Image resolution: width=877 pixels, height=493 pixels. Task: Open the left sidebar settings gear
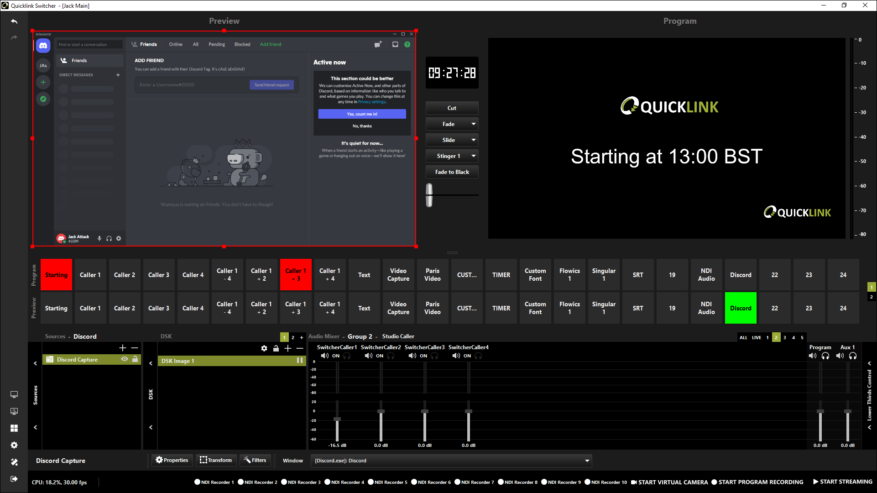point(14,445)
